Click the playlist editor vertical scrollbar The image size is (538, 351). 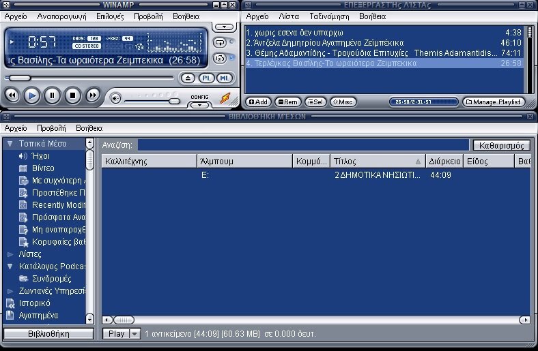click(x=530, y=60)
